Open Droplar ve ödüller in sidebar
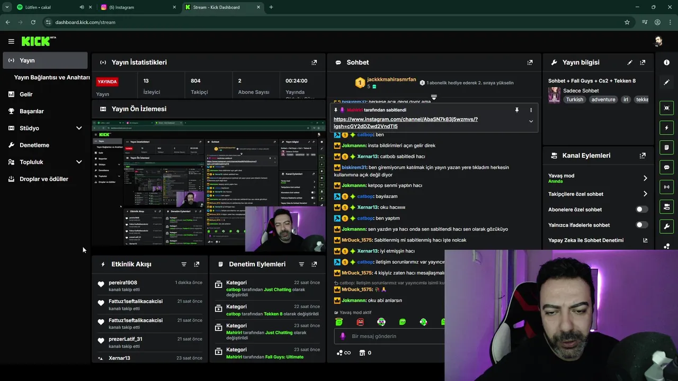678x381 pixels. [x=45, y=179]
